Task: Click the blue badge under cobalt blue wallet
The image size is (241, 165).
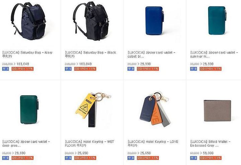Action: click(131, 69)
